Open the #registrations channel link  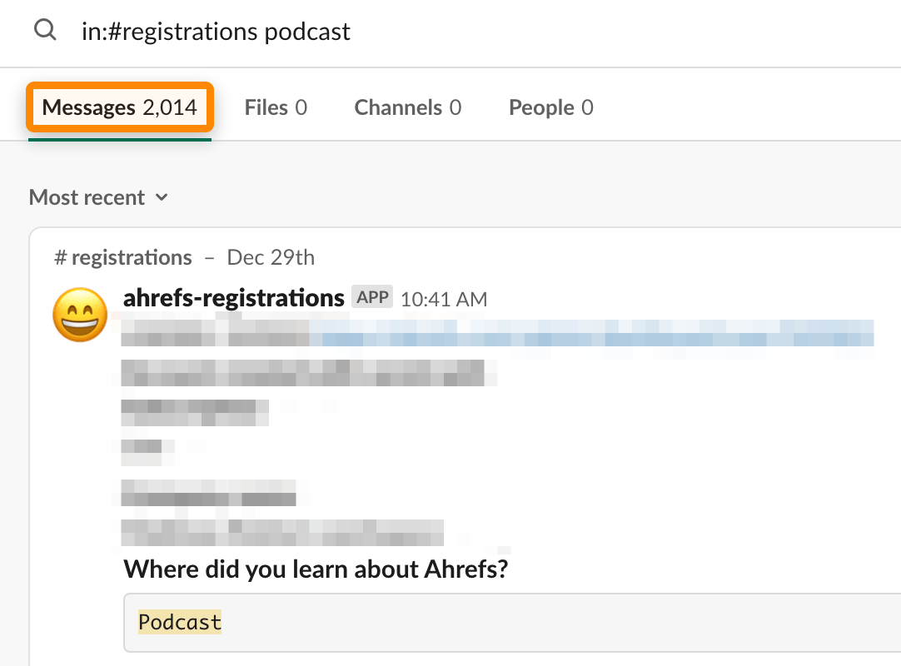click(x=131, y=257)
